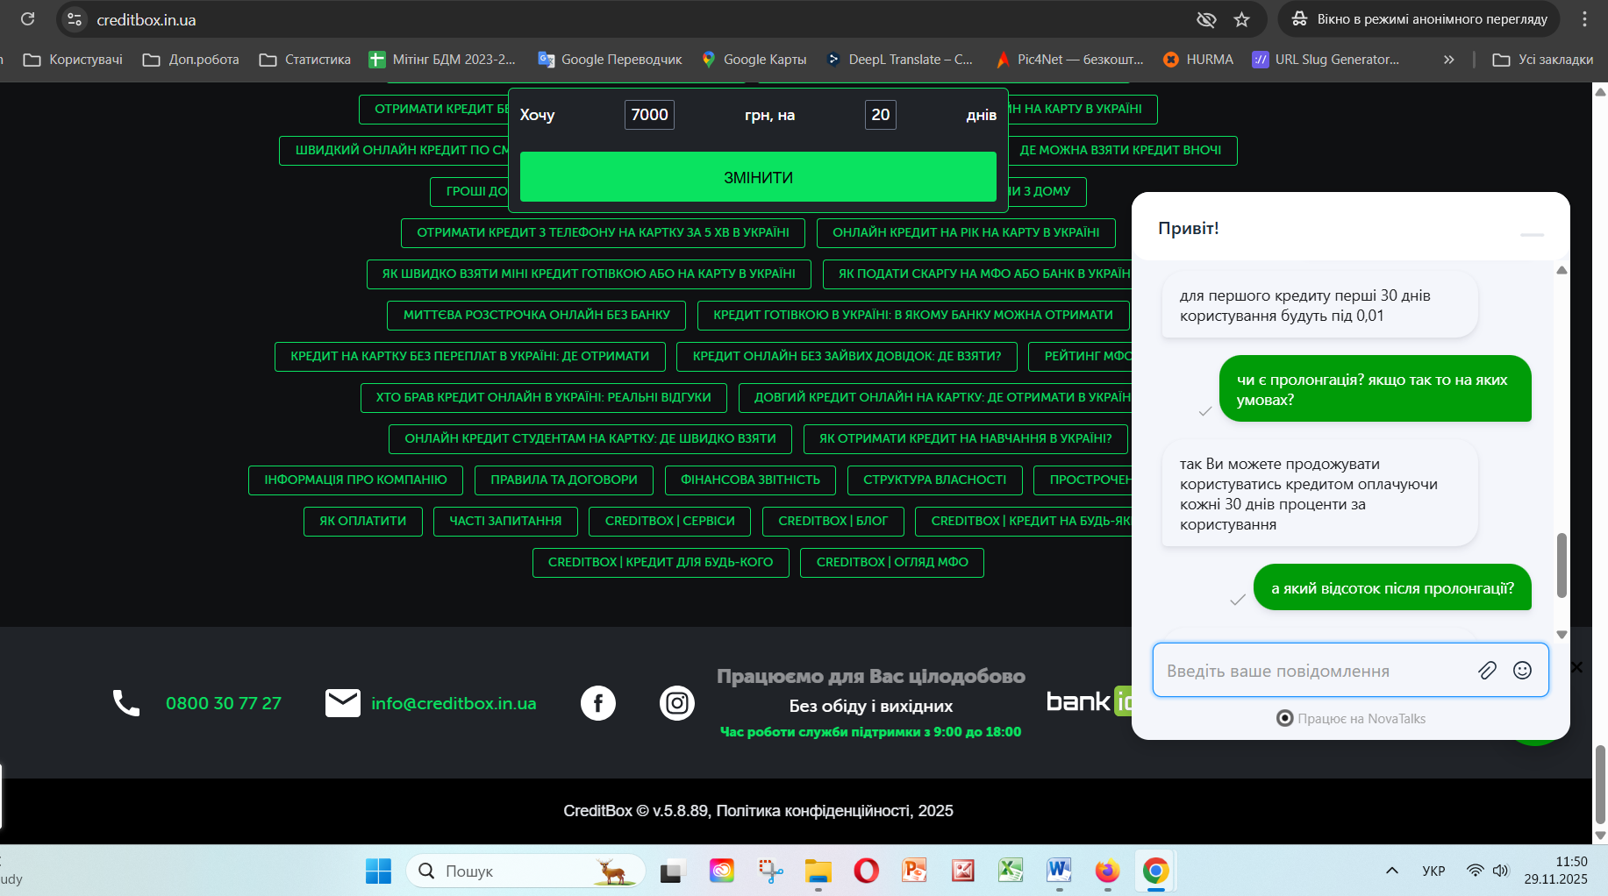This screenshot has width=1608, height=896.
Task: Open URL Slug Generator bookmark
Action: pos(1326,60)
